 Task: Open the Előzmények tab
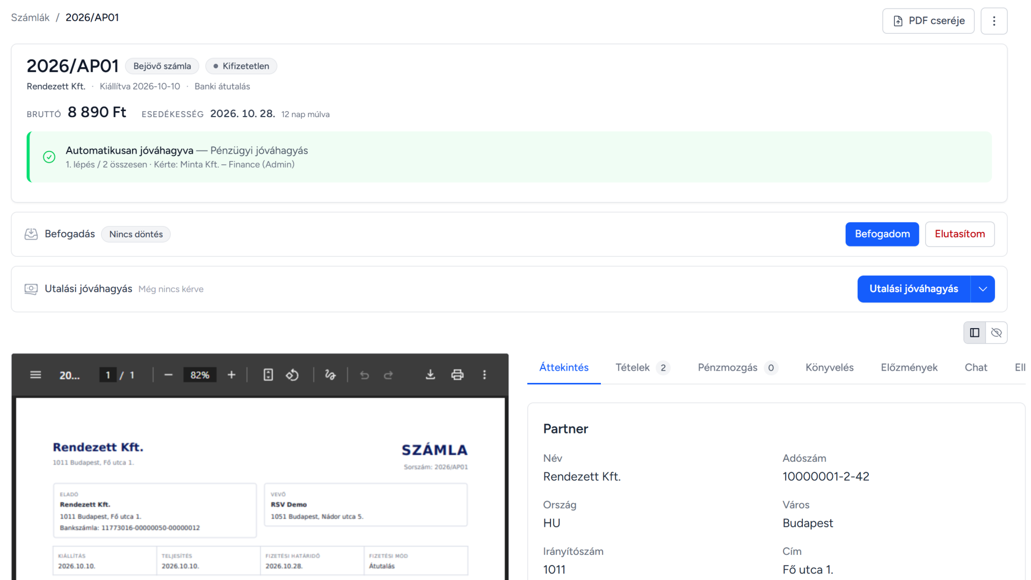pos(909,367)
